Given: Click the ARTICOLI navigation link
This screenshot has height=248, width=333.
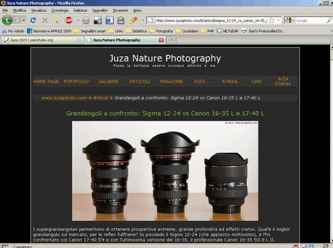Looking at the screenshot, I should coord(139,81).
